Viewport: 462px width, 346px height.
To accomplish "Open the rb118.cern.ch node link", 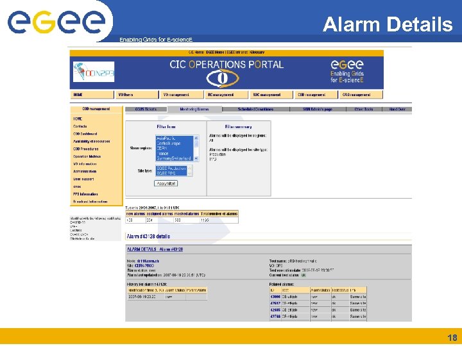I will [148, 261].
